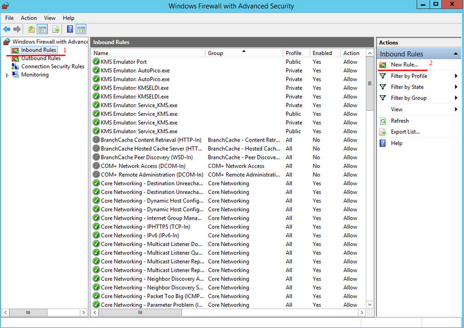Sort by Profile column header
Viewport: 464px width, 328px height.
(296, 53)
